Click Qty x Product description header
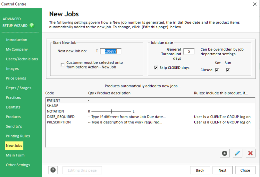The height and width of the screenshot is (177, 260). [x=109, y=93]
